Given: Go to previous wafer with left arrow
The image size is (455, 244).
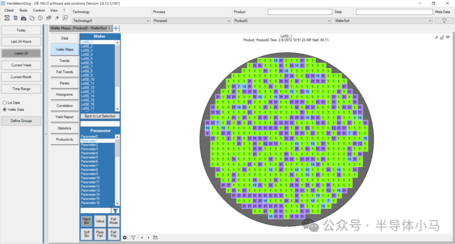Looking at the screenshot, I should [142, 238].
